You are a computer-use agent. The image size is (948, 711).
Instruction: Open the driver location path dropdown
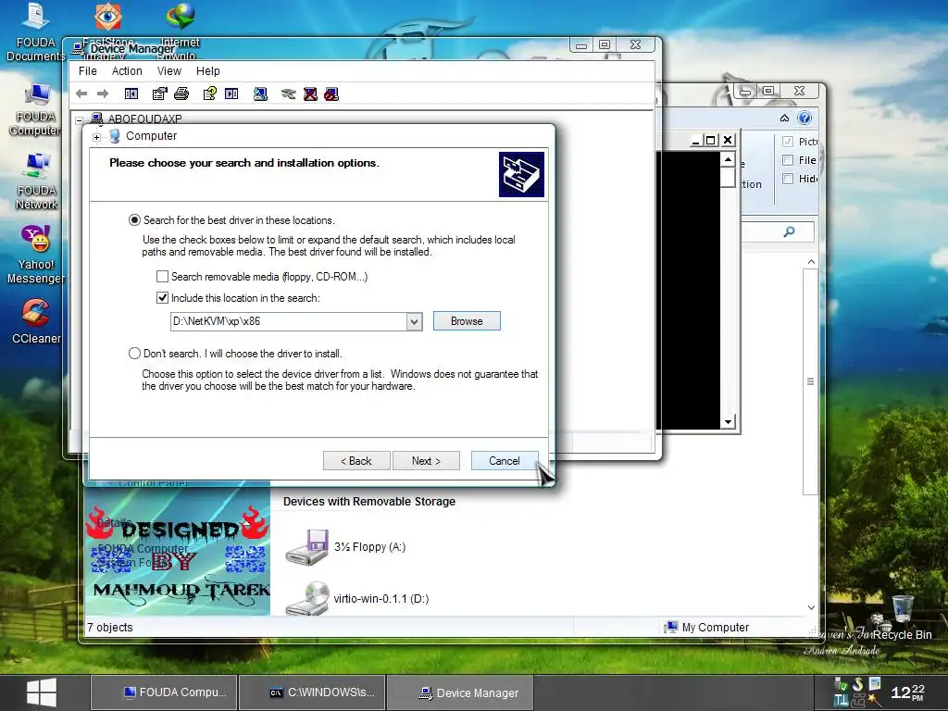point(414,321)
